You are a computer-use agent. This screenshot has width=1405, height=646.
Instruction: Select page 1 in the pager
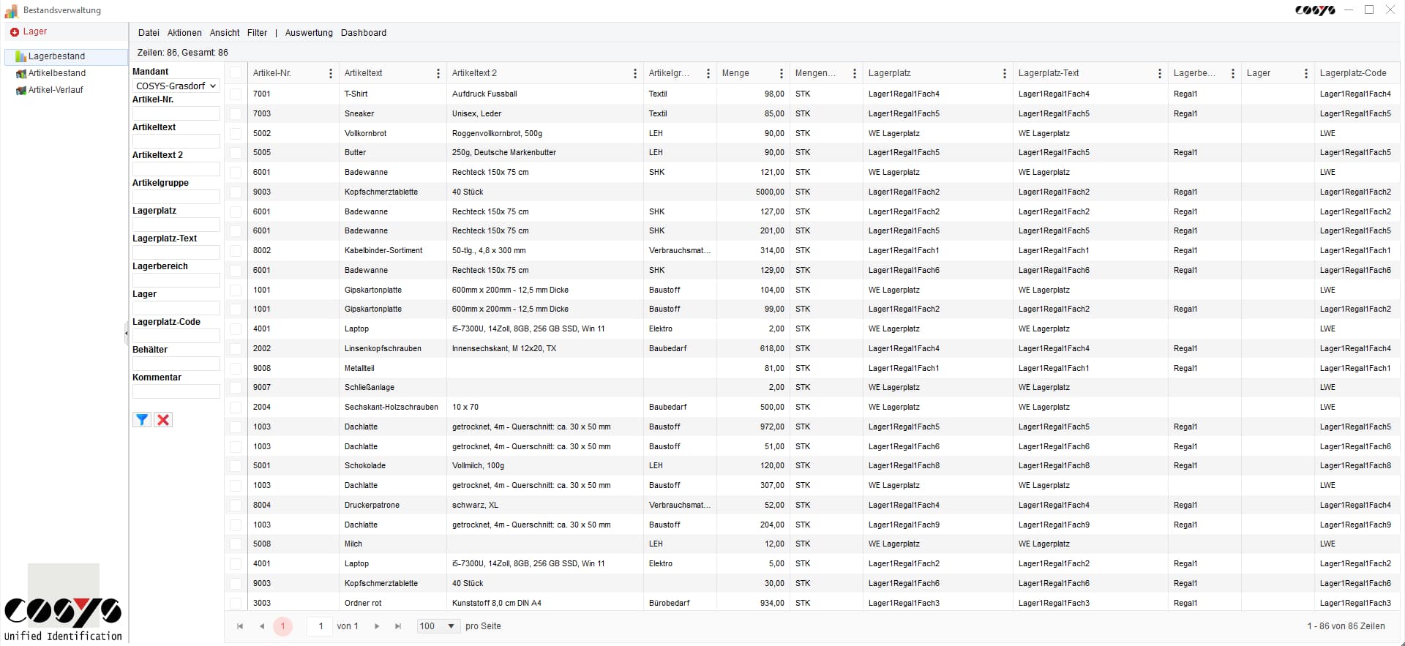point(282,626)
